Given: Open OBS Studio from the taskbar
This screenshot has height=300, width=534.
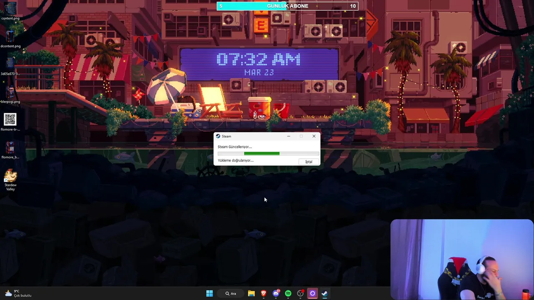Looking at the screenshot, I should (300, 293).
